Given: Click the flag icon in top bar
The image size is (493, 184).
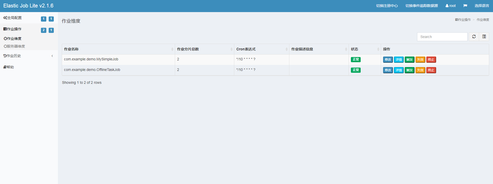Looking at the screenshot, I should [x=465, y=6].
